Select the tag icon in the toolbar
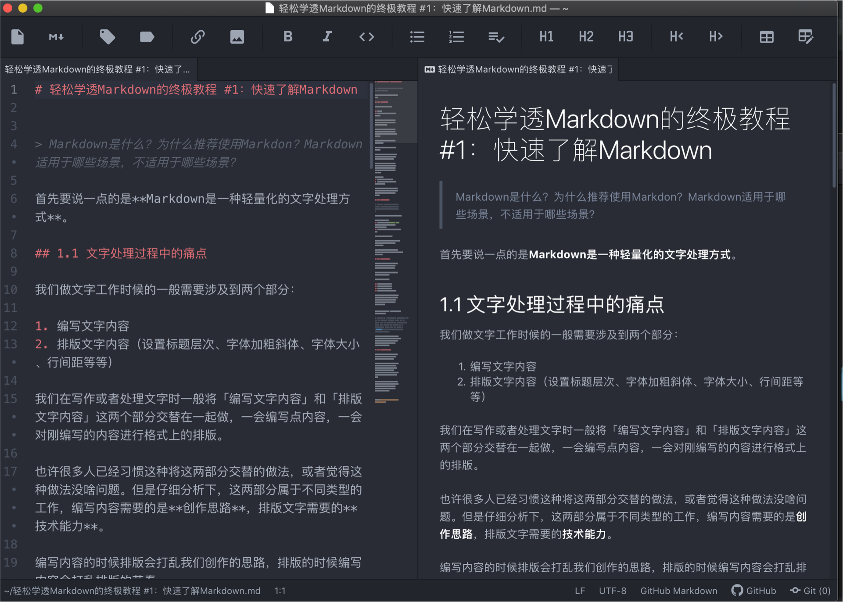 108,37
